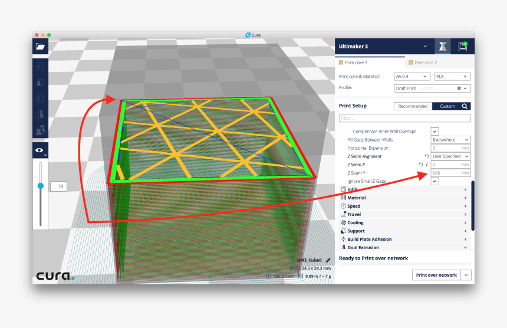The width and height of the screenshot is (507, 328).
Task: Expand the Material settings section
Action: pos(465,198)
